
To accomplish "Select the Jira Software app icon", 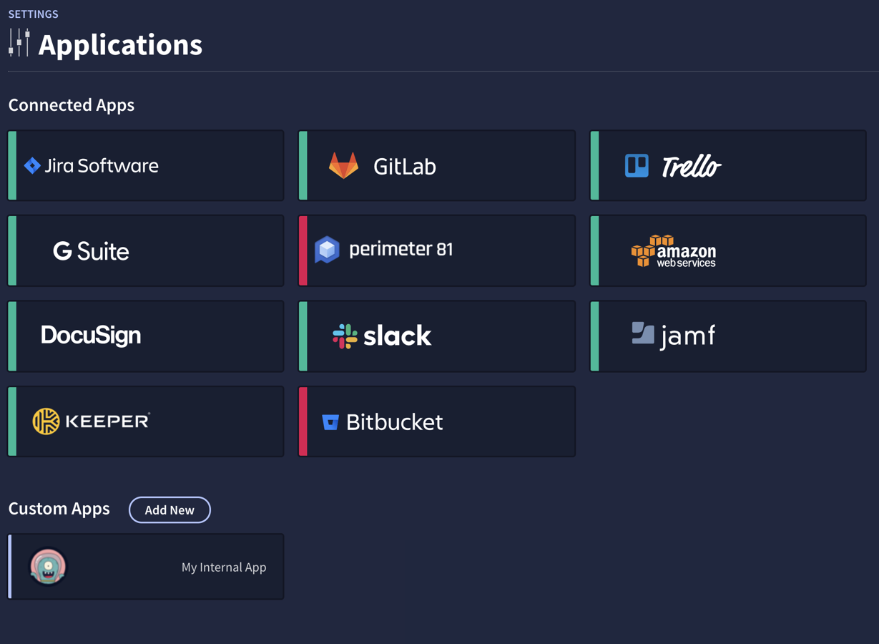I will click(31, 165).
